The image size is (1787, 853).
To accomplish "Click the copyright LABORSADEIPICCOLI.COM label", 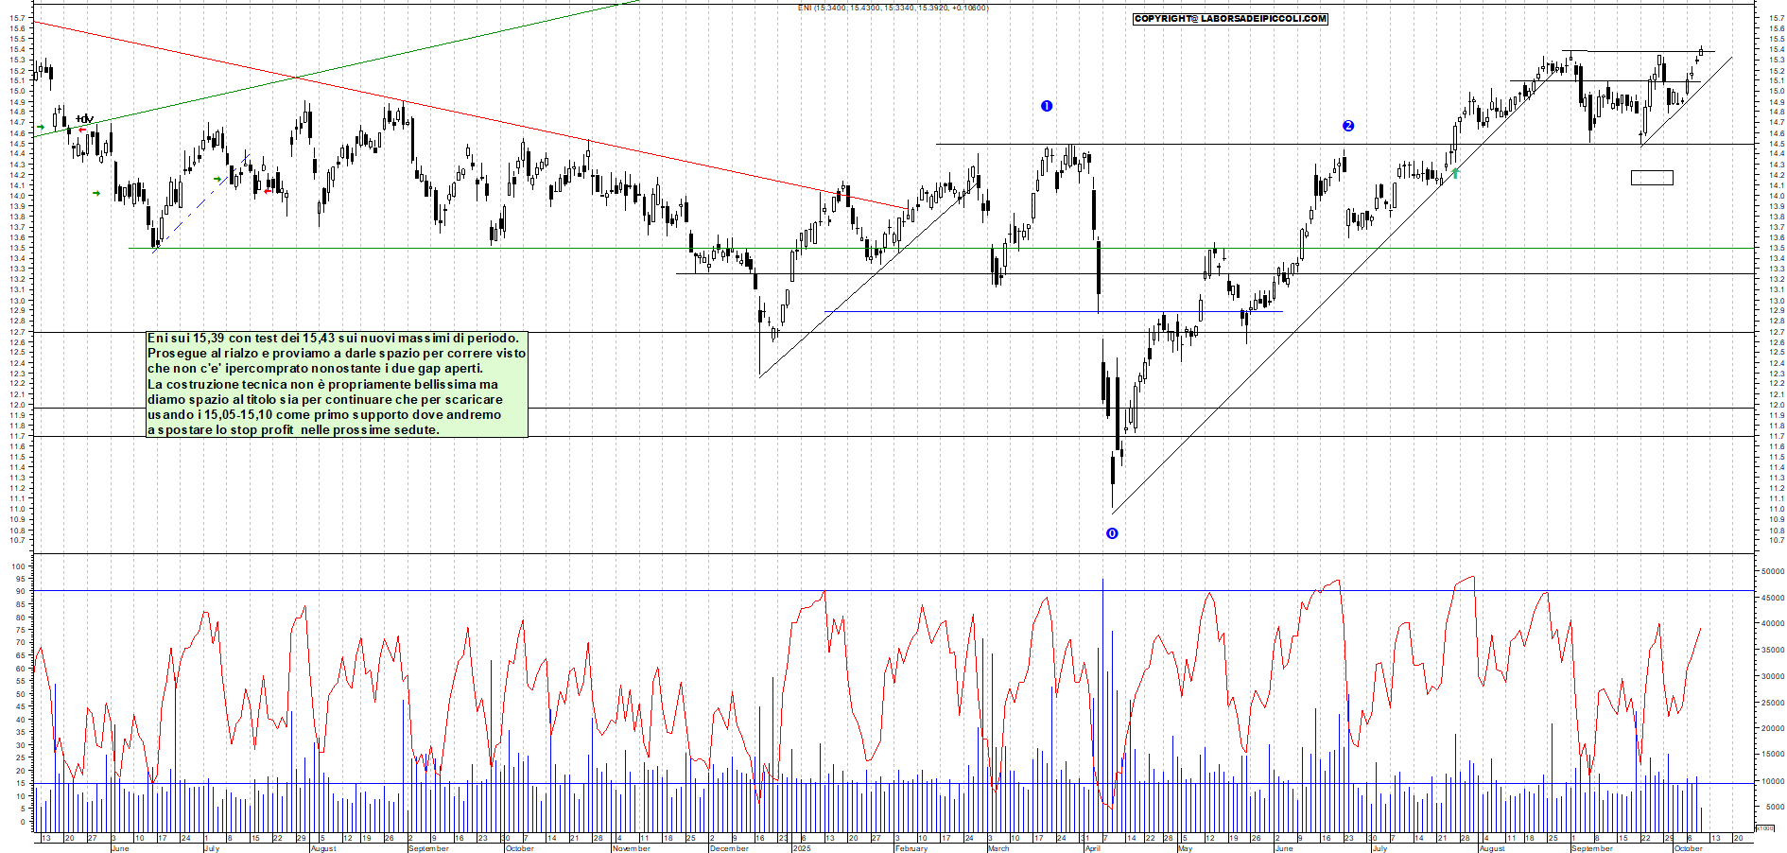I will 1230,19.
